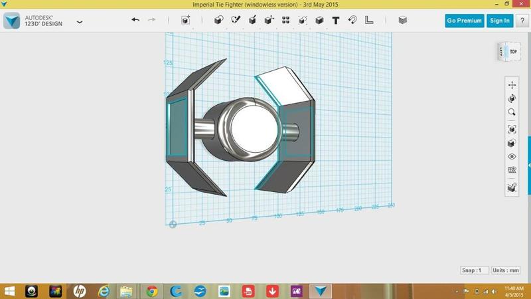
Task: Click the Sign In button
Action: pyautogui.click(x=500, y=21)
